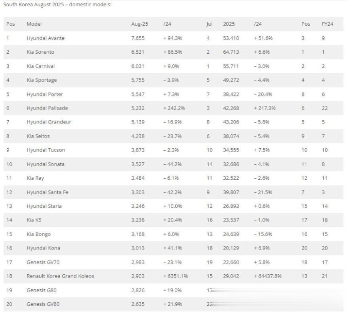Select the Kia Bongo model name
The width and height of the screenshot is (349, 313).
click(x=39, y=234)
